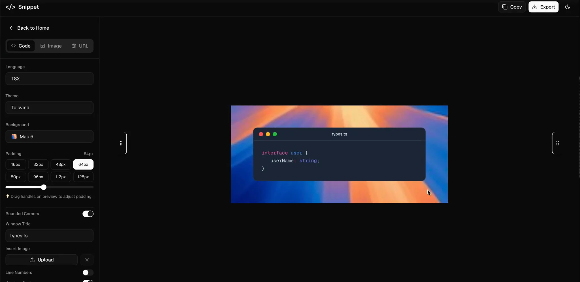The height and width of the screenshot is (282, 580).
Task: Open image upload via the Upload icon
Action: pos(33,260)
